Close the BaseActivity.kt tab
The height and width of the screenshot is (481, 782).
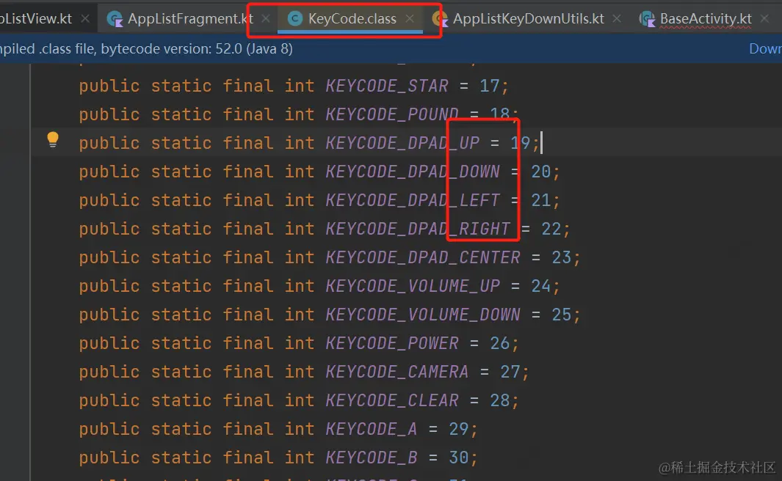764,18
